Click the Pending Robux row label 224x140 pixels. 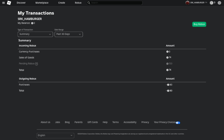click(27, 63)
